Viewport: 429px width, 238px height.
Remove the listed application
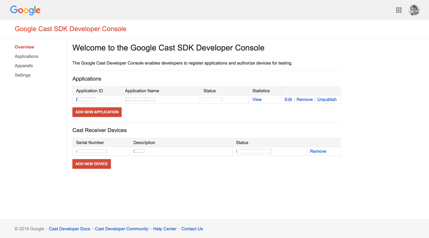click(304, 100)
